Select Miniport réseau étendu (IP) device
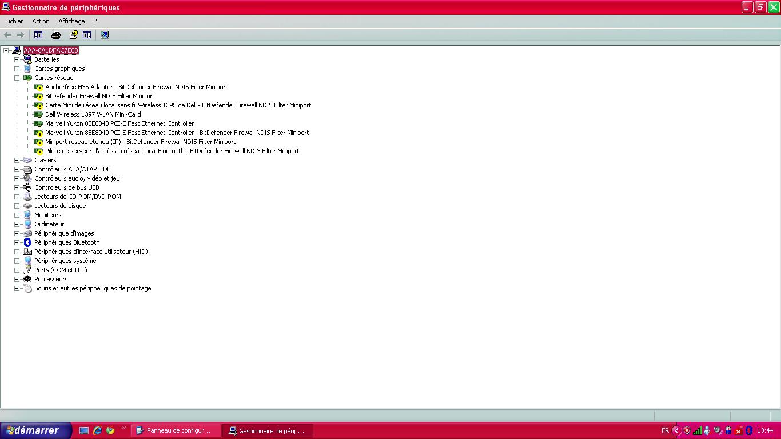781x439 pixels. pos(140,142)
